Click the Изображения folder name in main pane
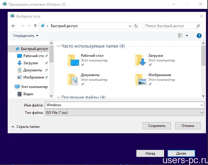 coord(160,75)
